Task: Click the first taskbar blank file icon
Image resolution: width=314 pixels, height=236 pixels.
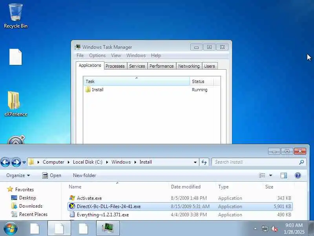Action: tap(35, 229)
